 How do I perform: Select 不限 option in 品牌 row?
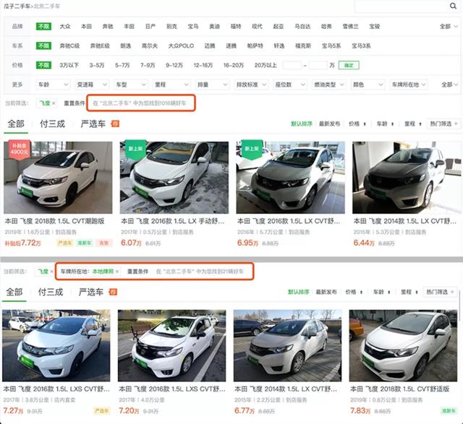pyautogui.click(x=43, y=26)
